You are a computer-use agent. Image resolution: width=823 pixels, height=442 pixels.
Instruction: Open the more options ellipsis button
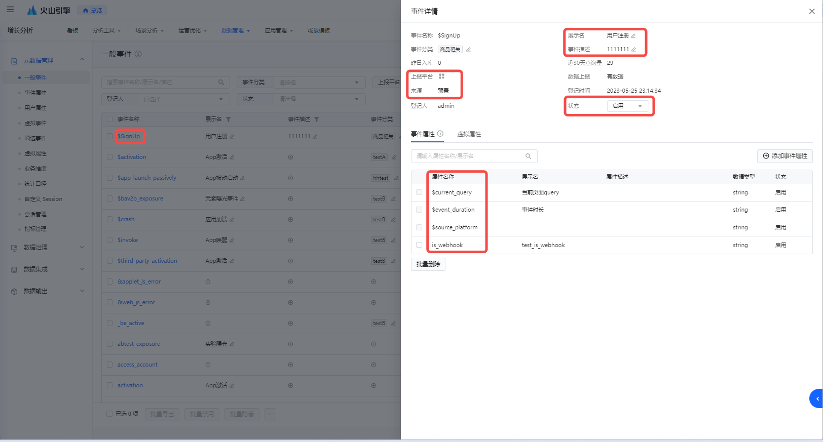[x=271, y=414]
